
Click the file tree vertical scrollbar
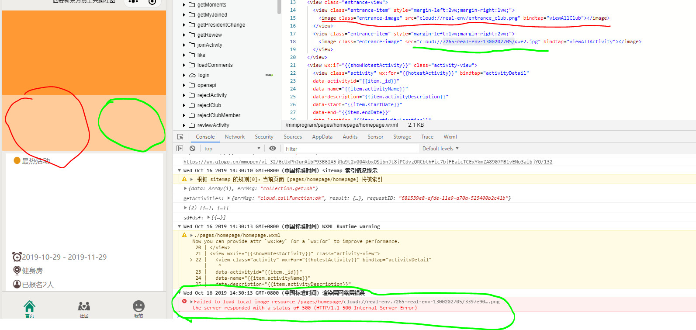click(x=279, y=7)
